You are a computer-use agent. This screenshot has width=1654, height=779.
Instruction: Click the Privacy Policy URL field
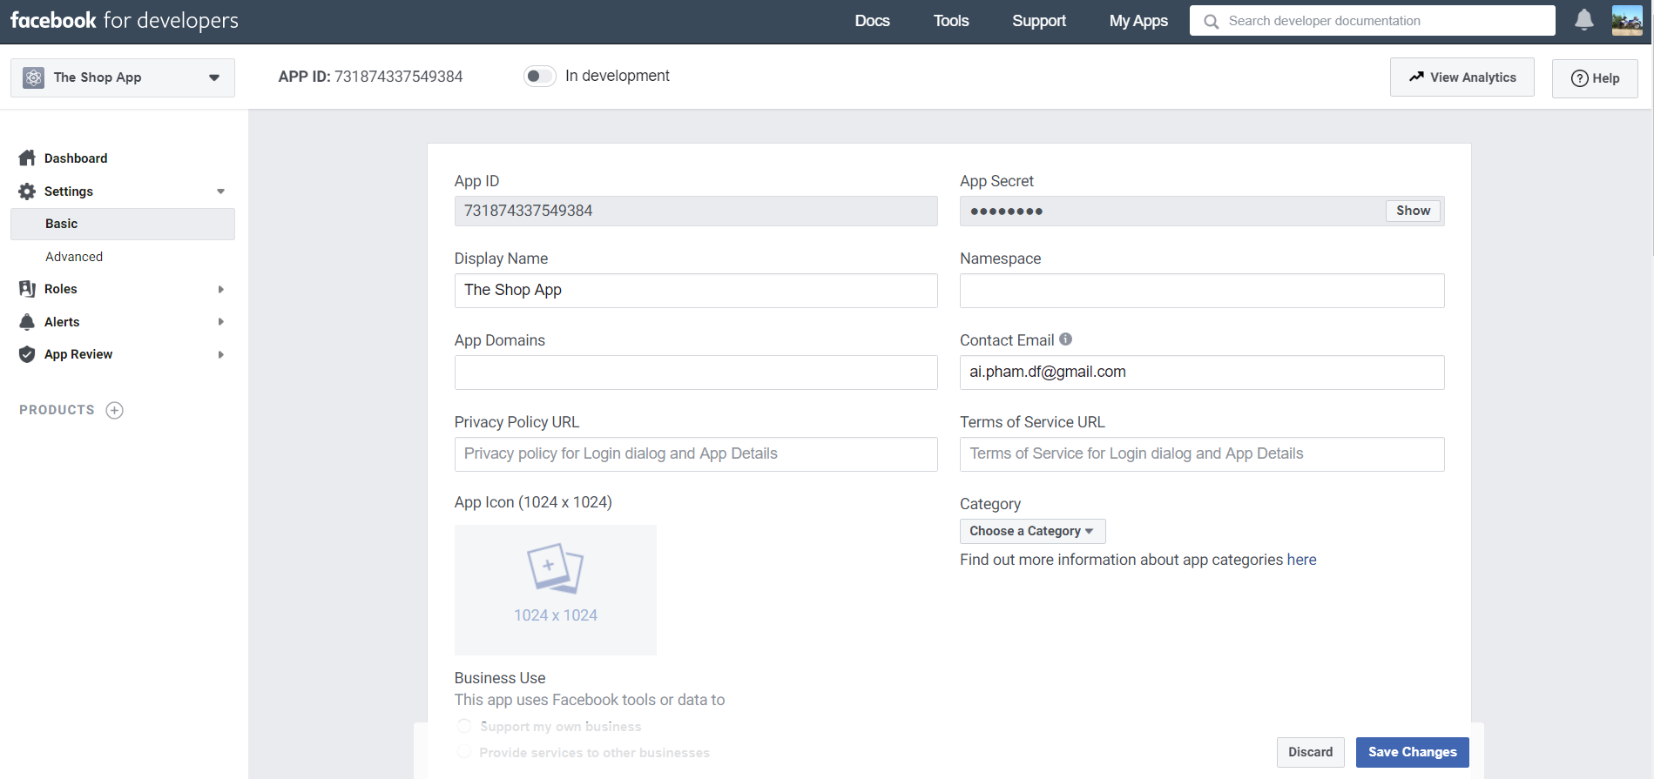696,454
